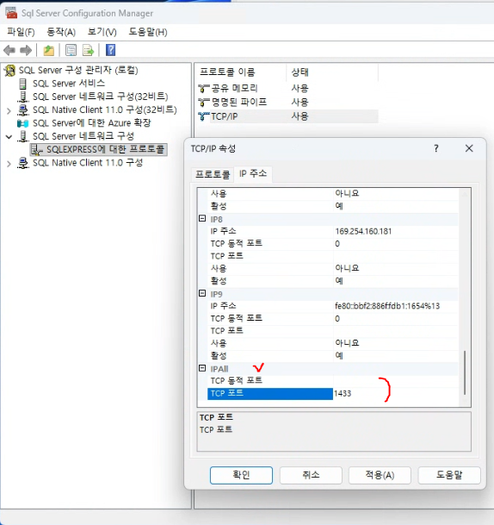
Task: Open the 동작(A) menu
Action: click(61, 32)
